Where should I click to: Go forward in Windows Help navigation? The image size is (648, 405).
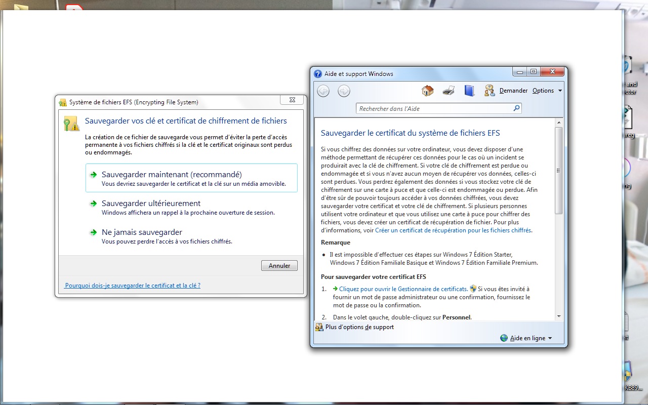point(344,91)
